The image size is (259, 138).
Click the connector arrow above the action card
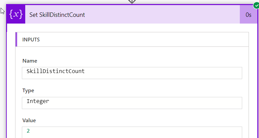coord(132,2)
